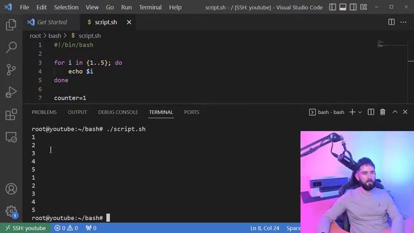Open the Manage gear icon

11,212
